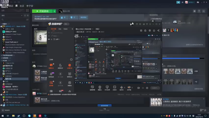Open the 榜单助手 ranking assistant tool
Image resolution: width=209 pixels, height=118 pixels.
click(x=69, y=75)
